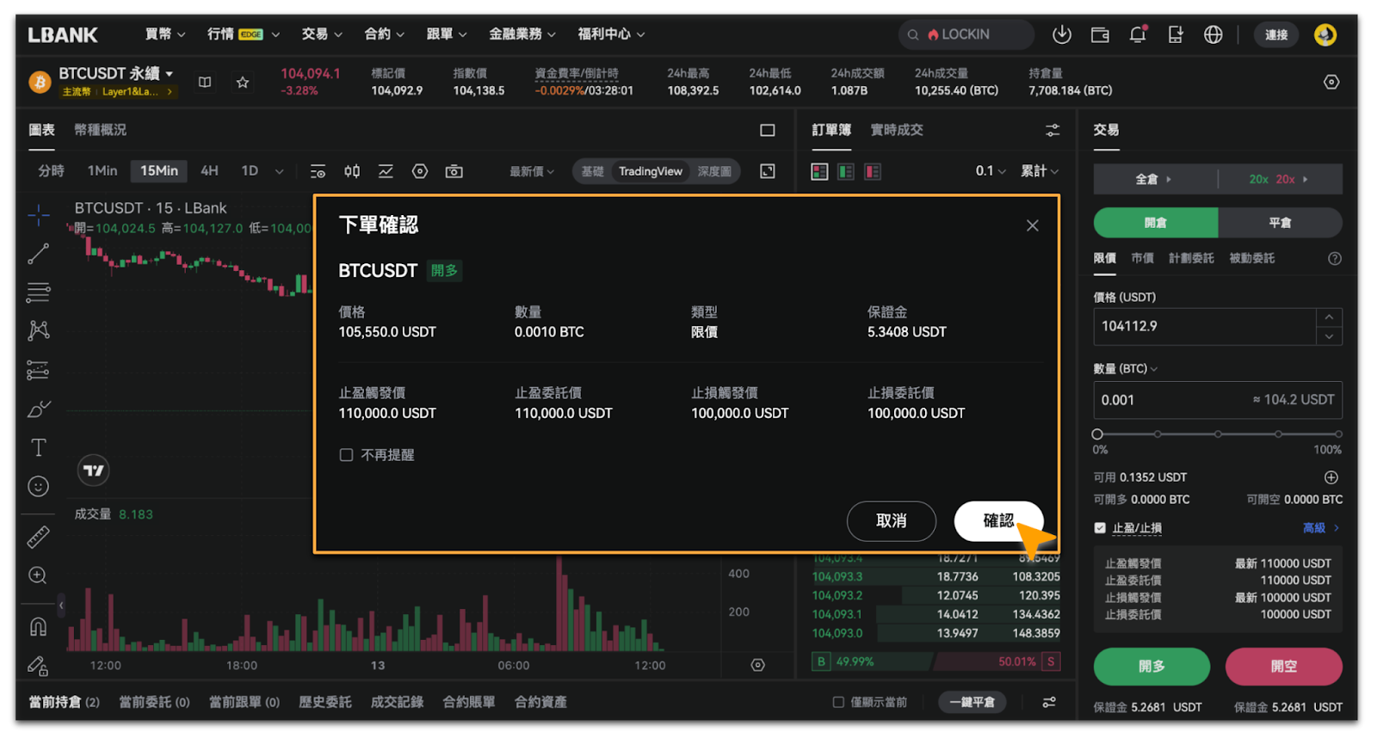Add BTCUSDT to favorites with star icon
Screen dimensions: 1377x738
[x=243, y=83]
